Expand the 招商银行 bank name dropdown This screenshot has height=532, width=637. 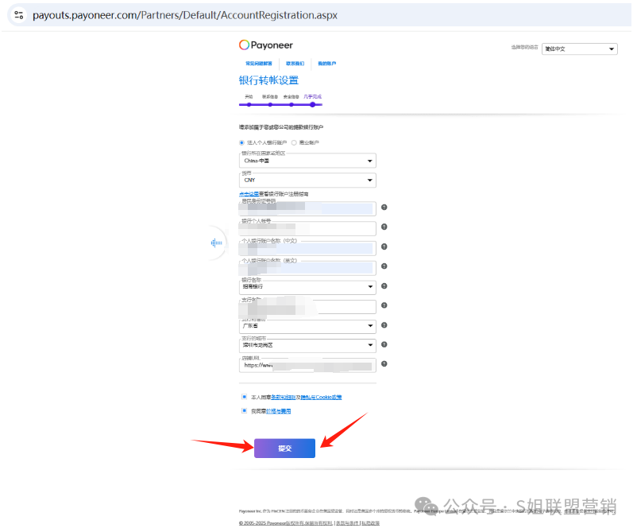pyautogui.click(x=307, y=287)
